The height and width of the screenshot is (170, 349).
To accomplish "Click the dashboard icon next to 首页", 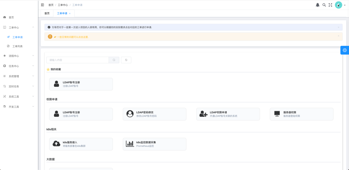I will coord(5,17).
